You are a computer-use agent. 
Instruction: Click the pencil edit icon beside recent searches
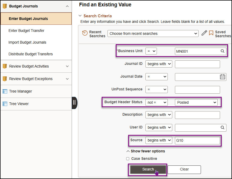[204, 33]
